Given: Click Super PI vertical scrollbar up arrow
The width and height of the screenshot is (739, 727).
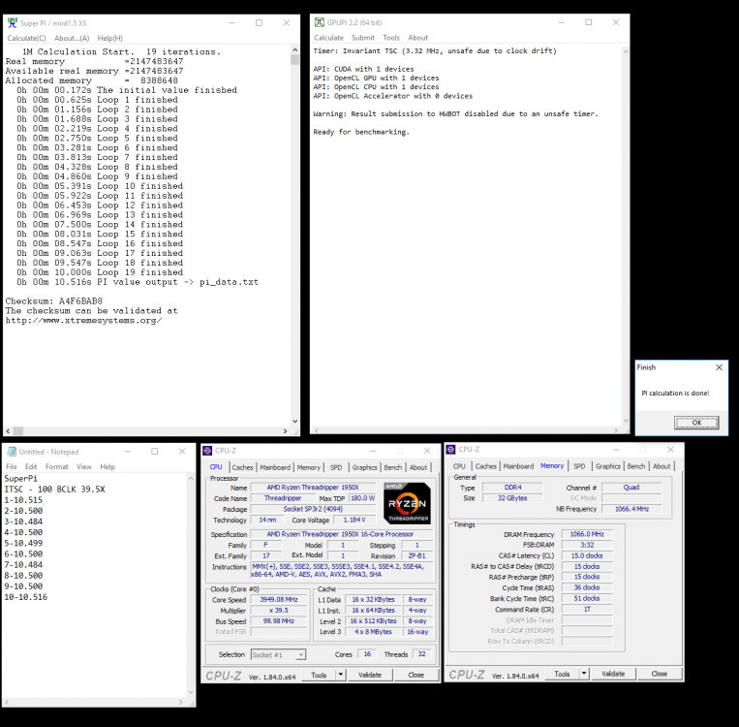Looking at the screenshot, I should click(x=295, y=49).
